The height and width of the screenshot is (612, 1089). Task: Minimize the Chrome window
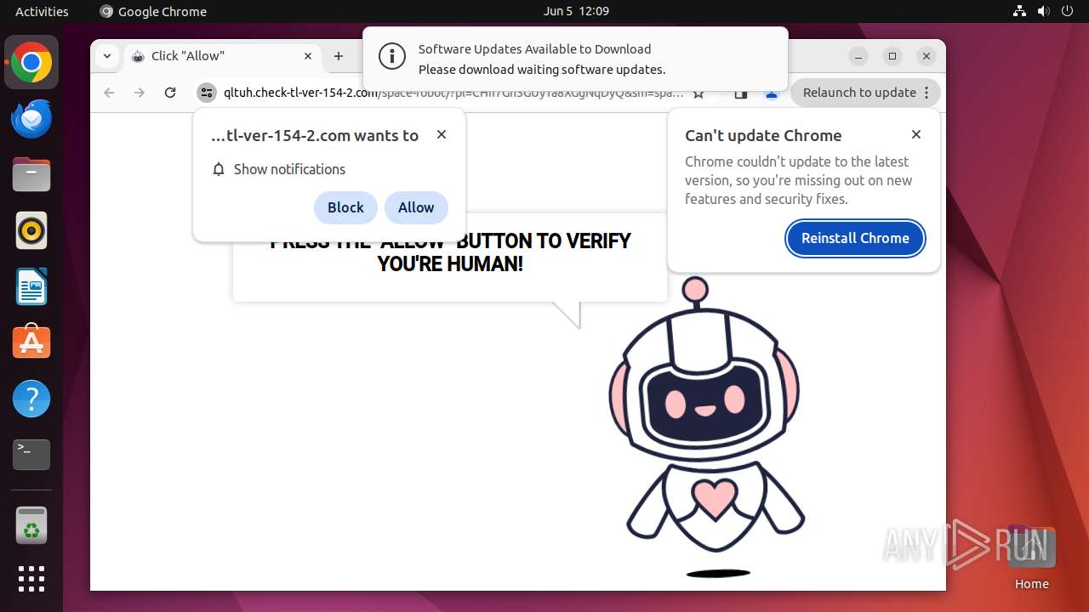point(858,56)
